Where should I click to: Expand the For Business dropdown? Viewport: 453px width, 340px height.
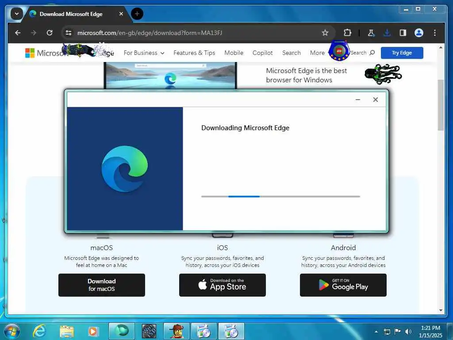(x=144, y=53)
